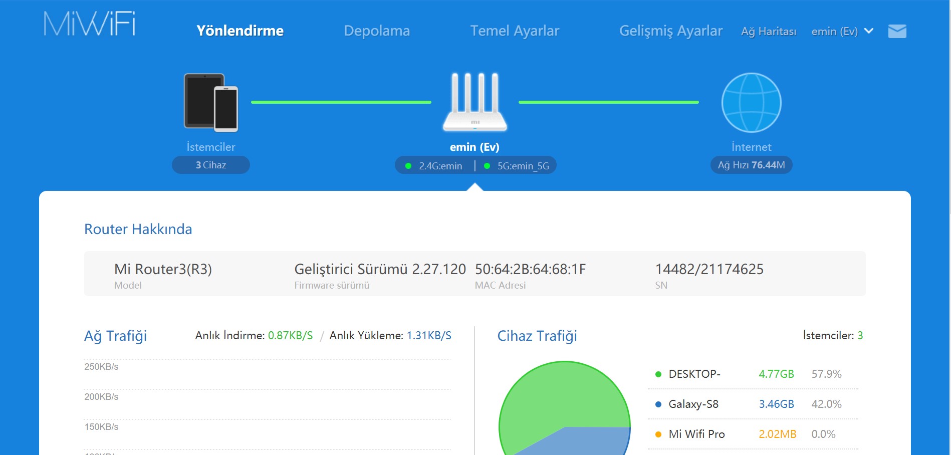This screenshot has height=455, width=951.
Task: Click the 150KB/s chart axis label
Action: (101, 427)
